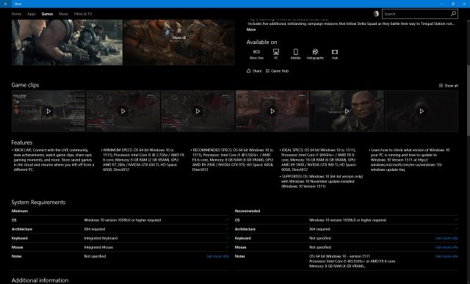The image size is (470, 284).
Task: Click the Minimum OS Windows 10 version text
Action: (123, 220)
